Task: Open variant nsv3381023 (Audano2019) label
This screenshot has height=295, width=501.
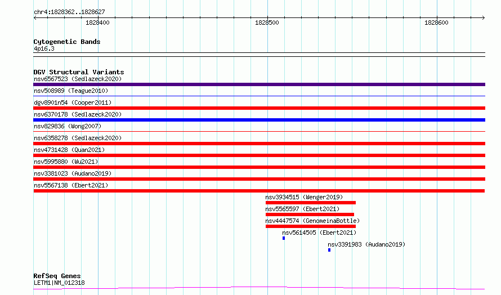Action: pyautogui.click(x=73, y=173)
